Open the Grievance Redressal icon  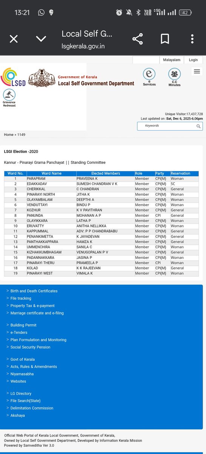pyautogui.click(x=9, y=98)
